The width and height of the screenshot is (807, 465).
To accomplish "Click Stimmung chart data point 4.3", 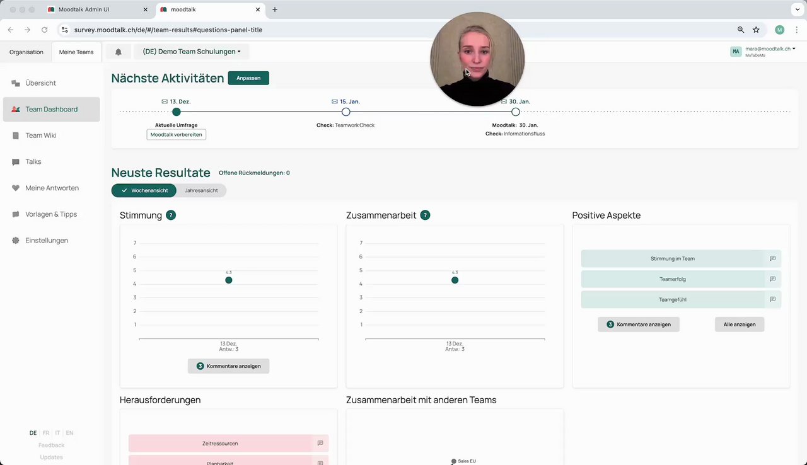I will [229, 280].
